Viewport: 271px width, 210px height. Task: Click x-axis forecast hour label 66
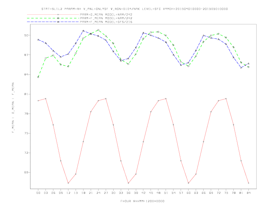(204, 193)
